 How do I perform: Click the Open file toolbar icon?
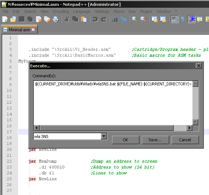[13, 19]
